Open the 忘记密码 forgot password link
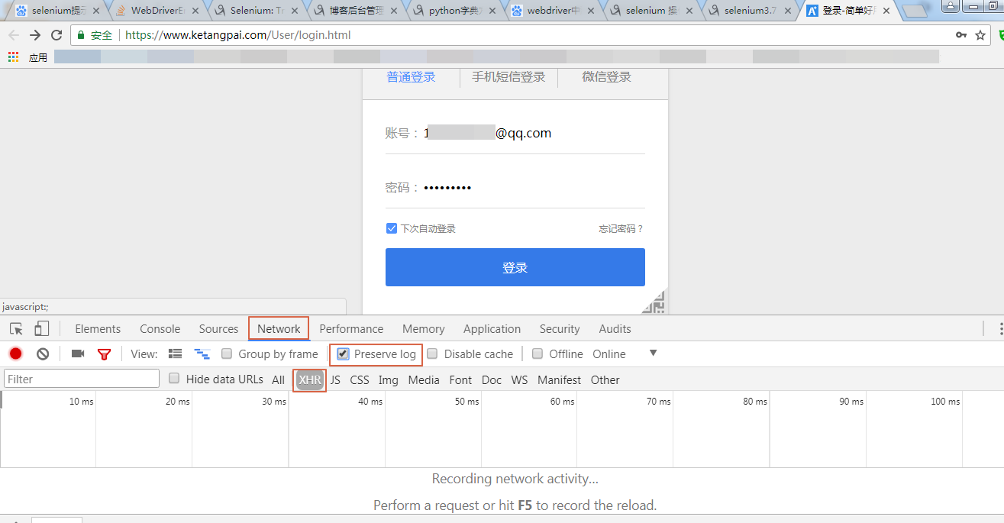Image resolution: width=1004 pixels, height=523 pixels. (x=622, y=228)
